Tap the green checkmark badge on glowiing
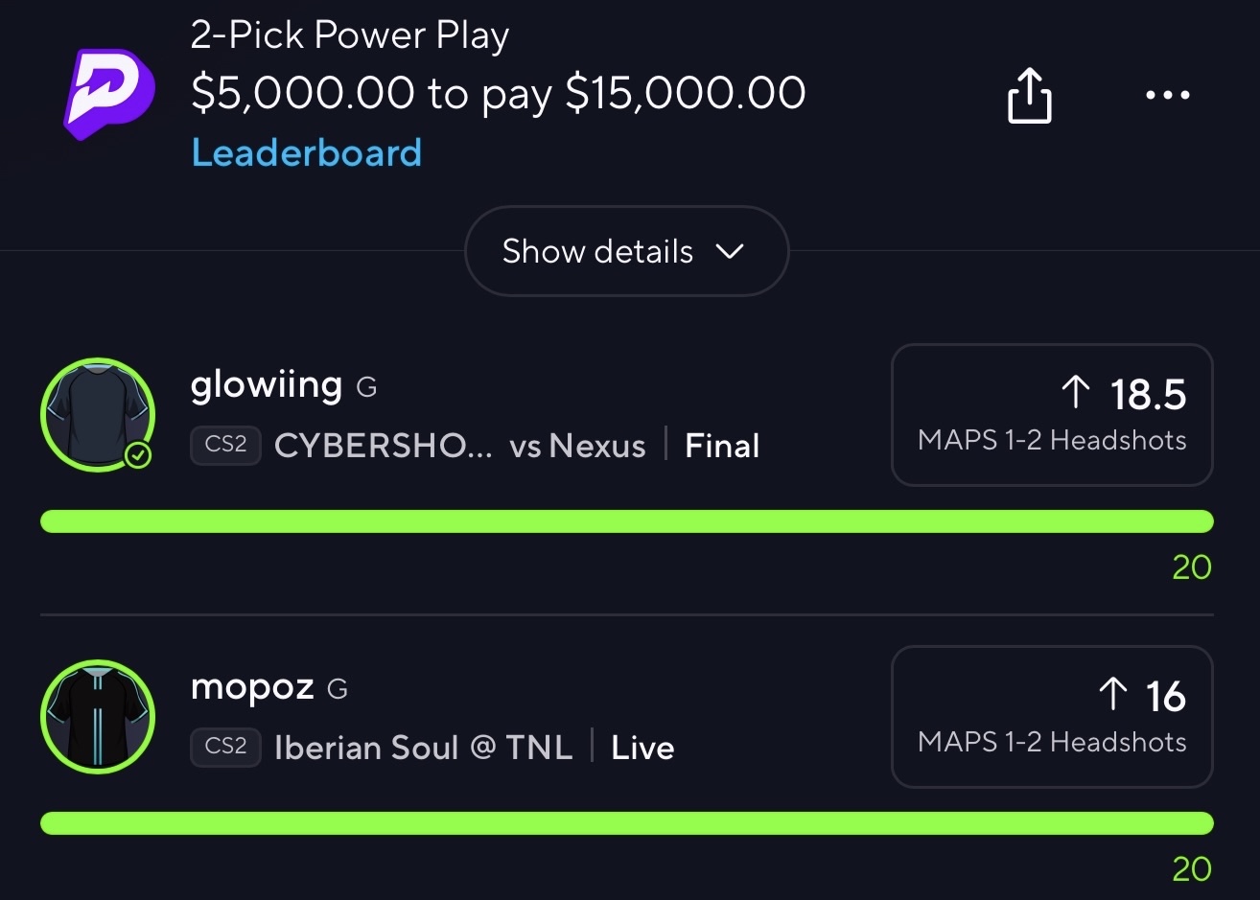The height and width of the screenshot is (900, 1260). (138, 456)
